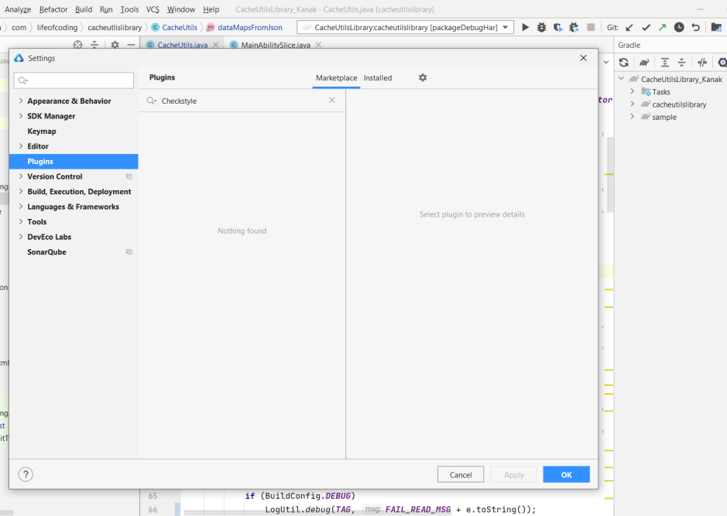Stop the running process
The width and height of the screenshot is (727, 516).
591,27
